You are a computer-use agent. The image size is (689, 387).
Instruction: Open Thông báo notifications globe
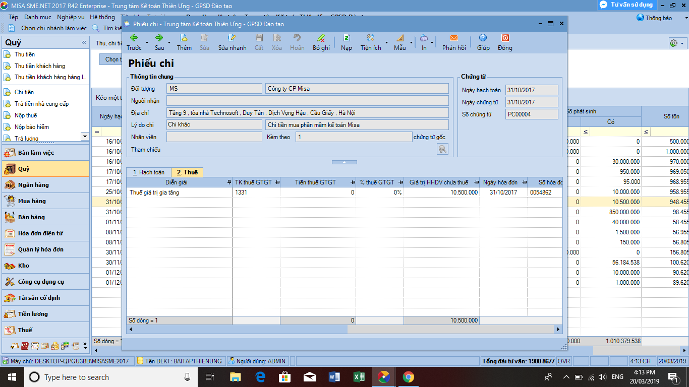(x=654, y=18)
